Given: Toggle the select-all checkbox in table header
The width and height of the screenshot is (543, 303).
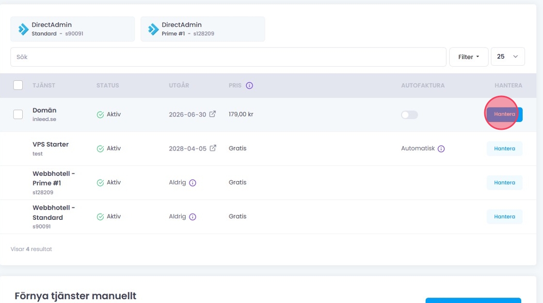Looking at the screenshot, I should point(18,85).
